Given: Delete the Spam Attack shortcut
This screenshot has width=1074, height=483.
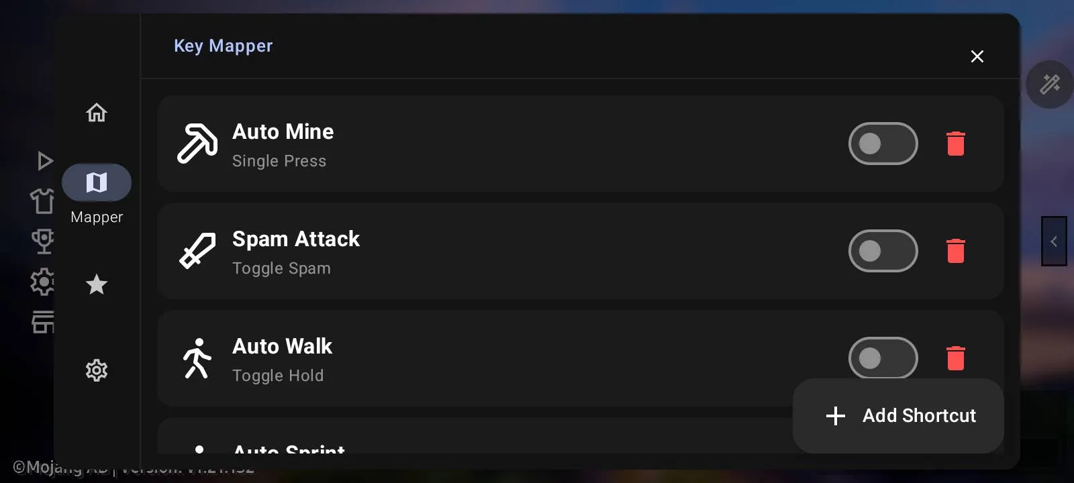Looking at the screenshot, I should (955, 251).
